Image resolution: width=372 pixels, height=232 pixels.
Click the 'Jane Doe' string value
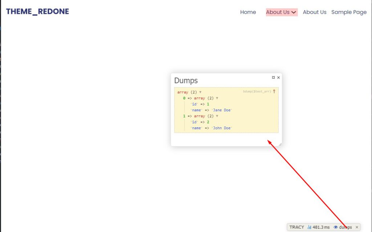click(x=222, y=110)
